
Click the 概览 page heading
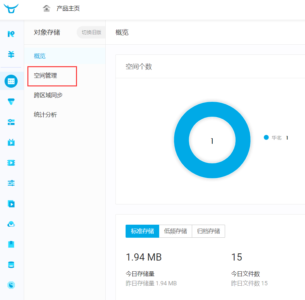[x=122, y=32]
